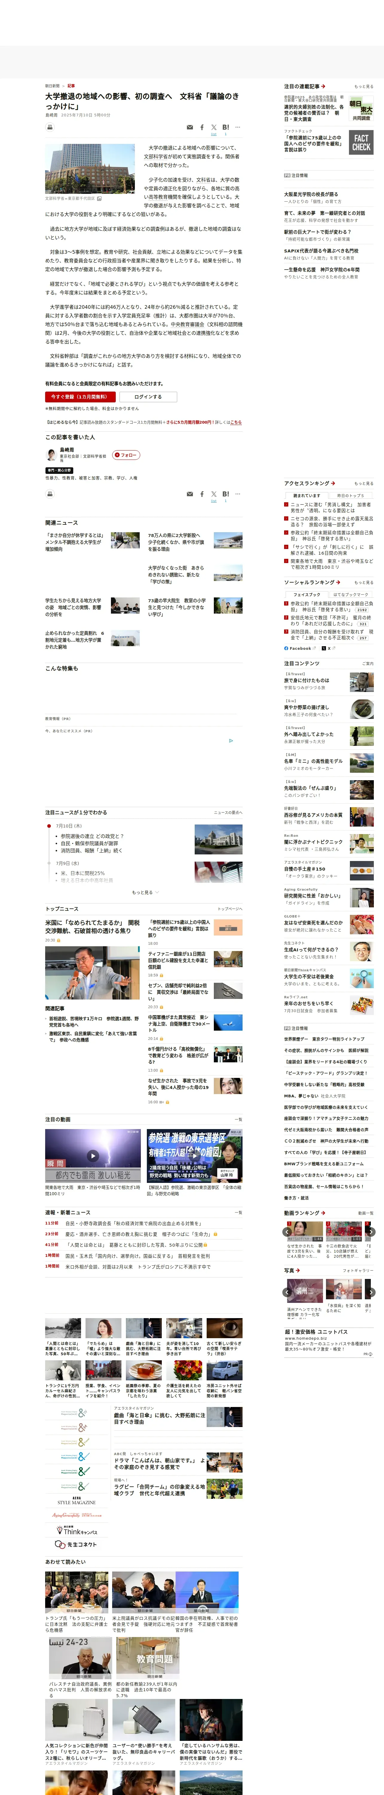384x1795 pixels.
Task: Select the フェイスブック tab
Action: (x=307, y=594)
